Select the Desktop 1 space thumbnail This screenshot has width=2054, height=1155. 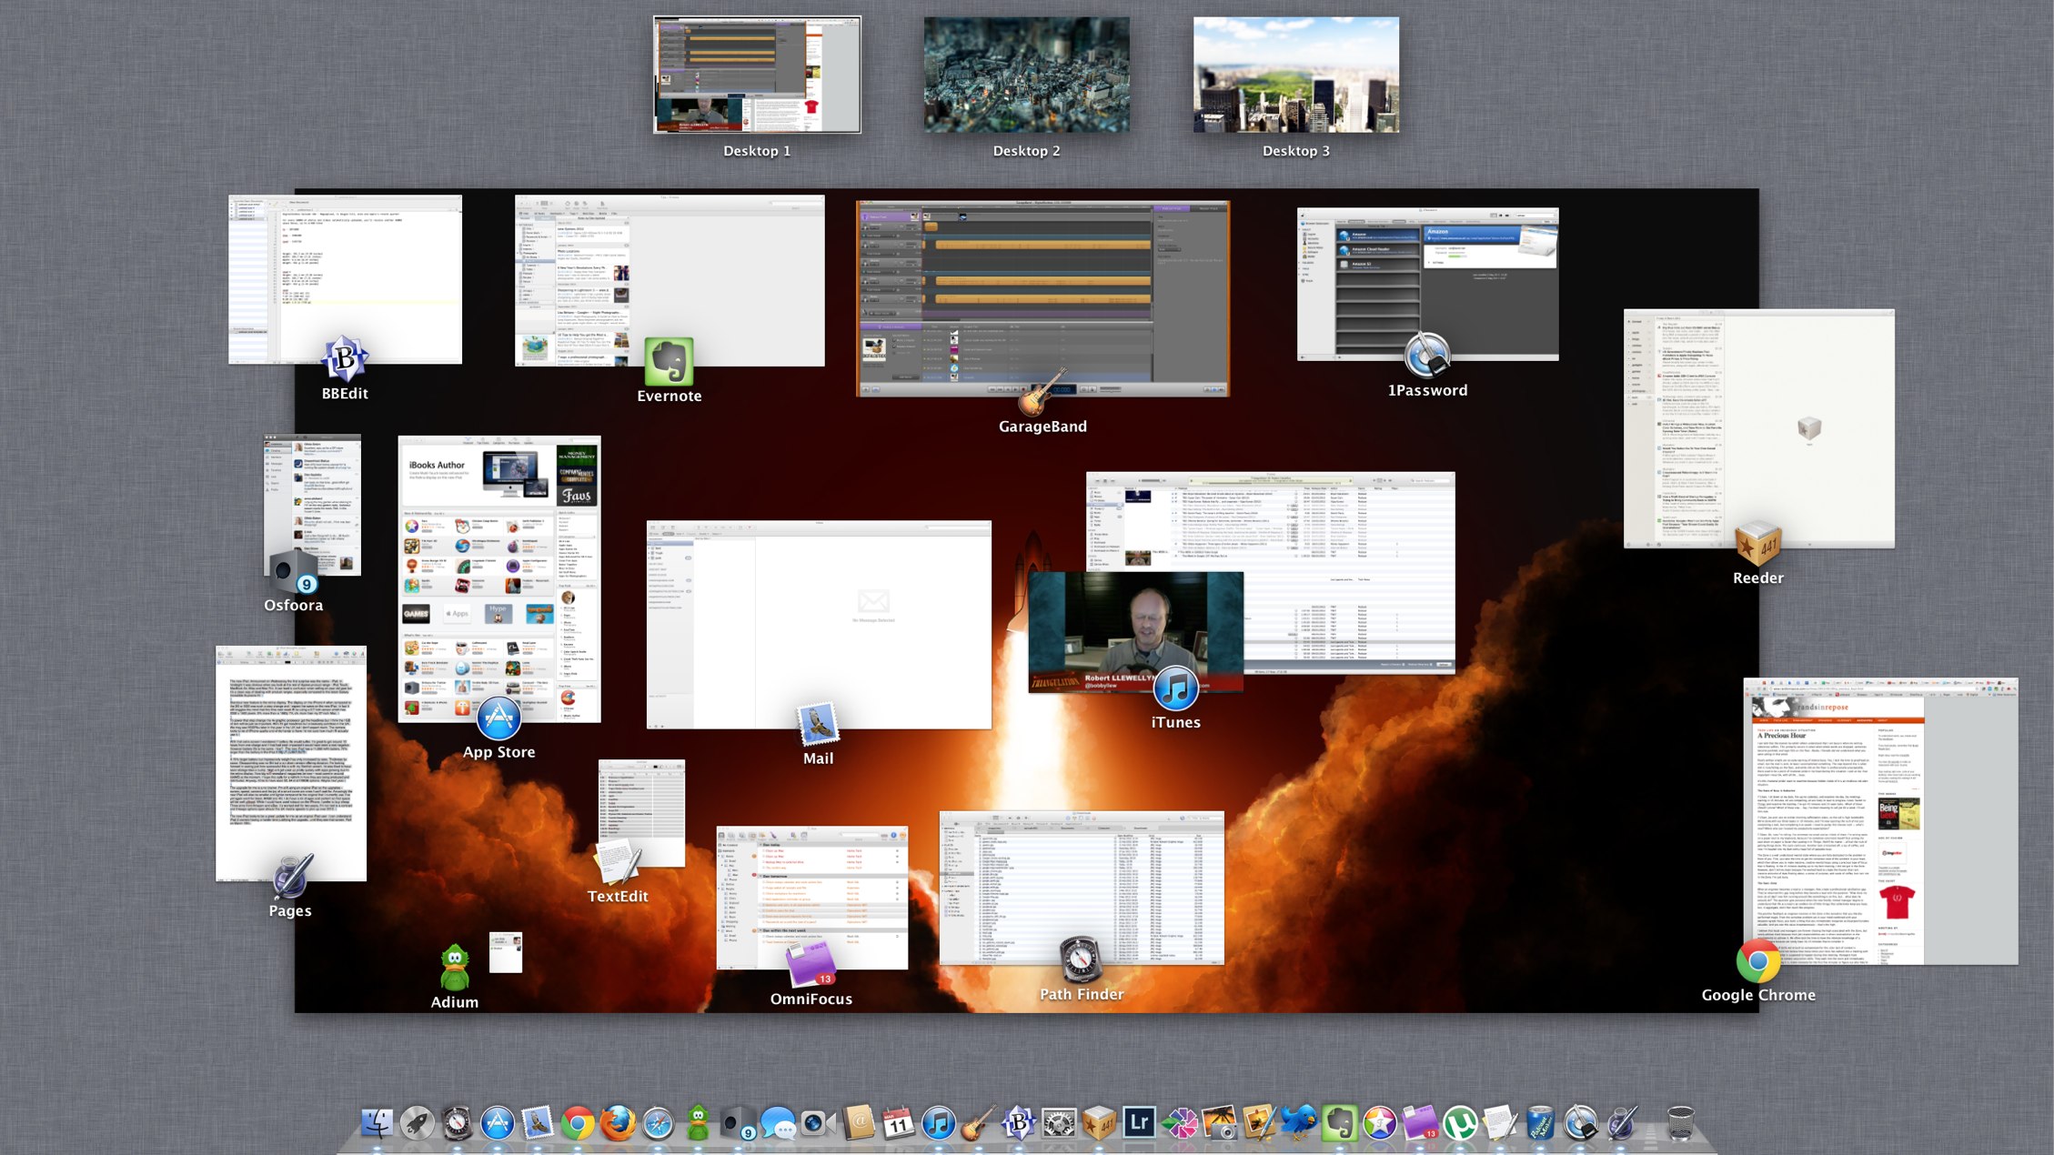click(757, 75)
